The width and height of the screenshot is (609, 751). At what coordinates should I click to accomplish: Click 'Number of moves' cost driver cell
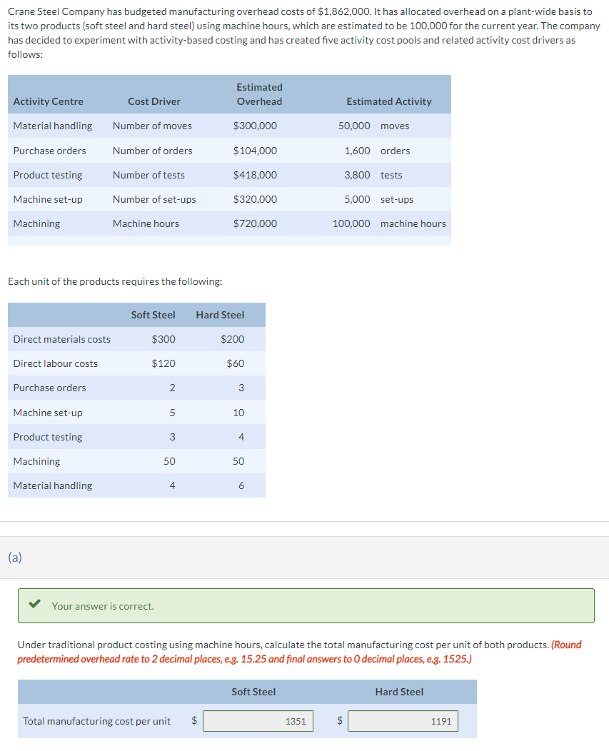(x=152, y=126)
